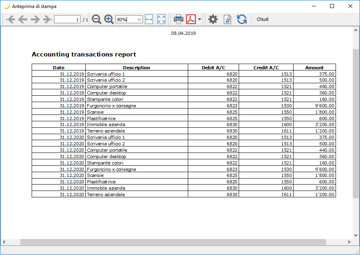Click the Amount column header
Image resolution: width=360 pixels, height=255 pixels.
(x=314, y=68)
